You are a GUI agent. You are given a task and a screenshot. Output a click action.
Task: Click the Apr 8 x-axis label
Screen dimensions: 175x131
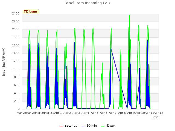click(x=122, y=113)
